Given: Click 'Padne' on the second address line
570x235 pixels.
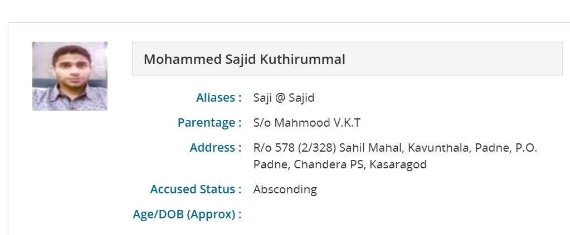Looking at the screenshot, I should click(x=270, y=164).
